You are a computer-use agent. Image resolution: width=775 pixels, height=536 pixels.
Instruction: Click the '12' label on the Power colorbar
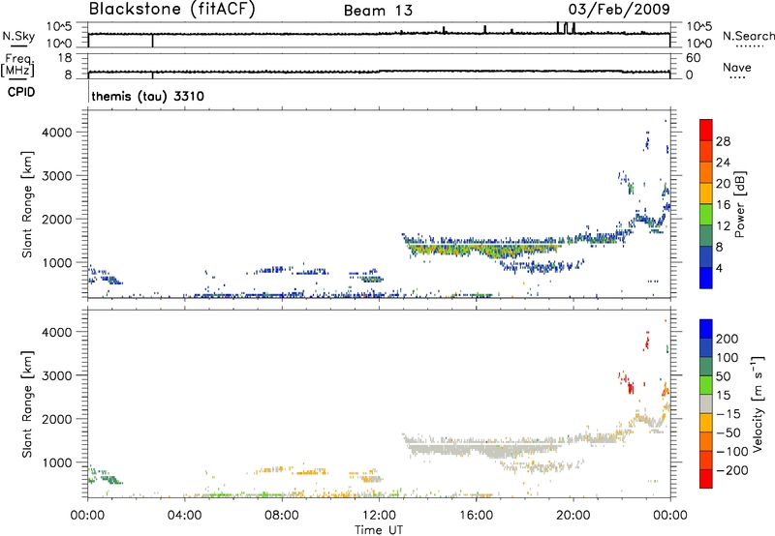click(723, 226)
